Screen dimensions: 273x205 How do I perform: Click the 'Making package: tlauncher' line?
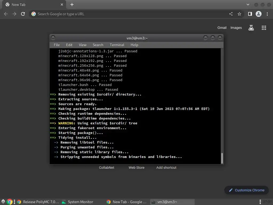click(x=134, y=109)
